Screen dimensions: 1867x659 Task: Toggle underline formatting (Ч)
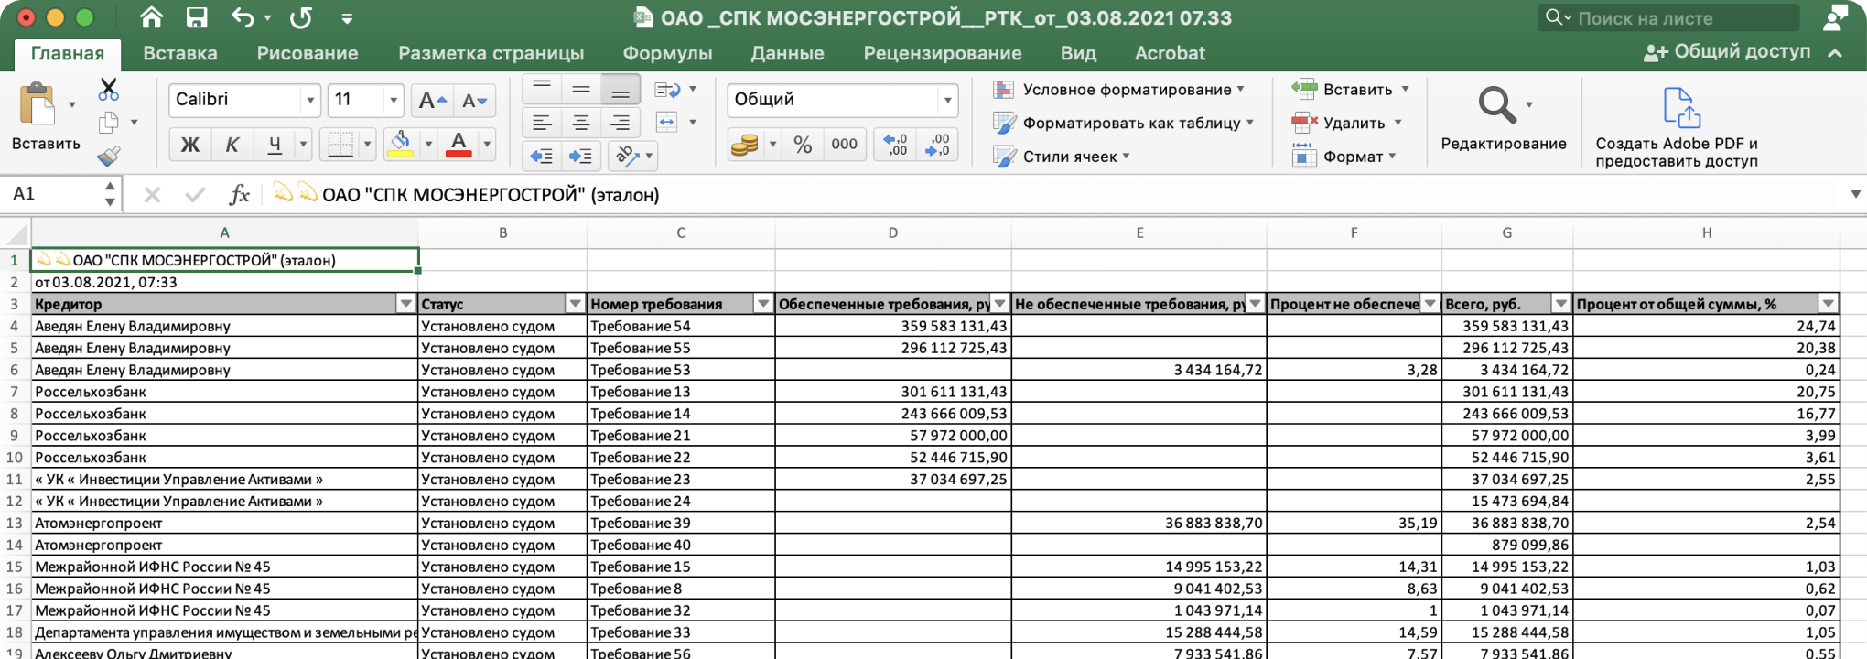(275, 144)
